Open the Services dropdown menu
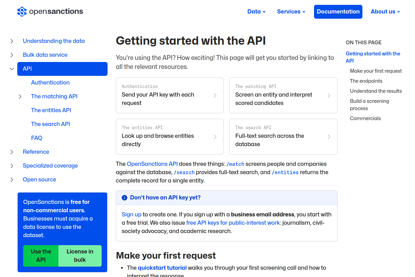The height and width of the screenshot is (277, 415). (291, 12)
